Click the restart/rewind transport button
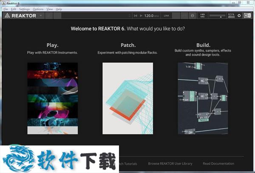Screen dimensions: 255x173 [x=136, y=16]
